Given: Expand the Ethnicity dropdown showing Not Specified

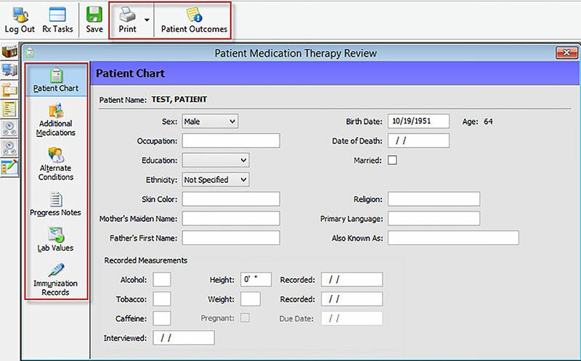Looking at the screenshot, I should pos(216,179).
